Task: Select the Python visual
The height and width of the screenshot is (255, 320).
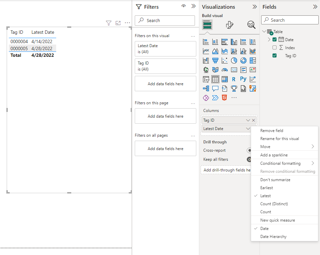Action: coord(243,79)
